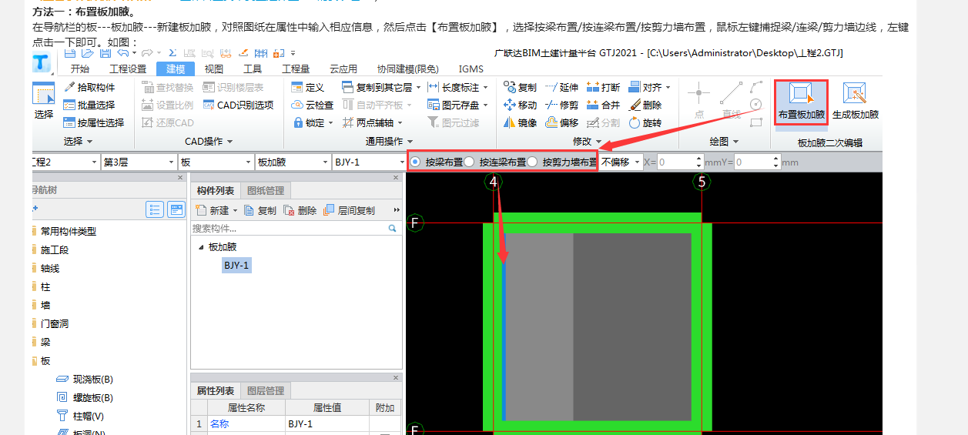Click the 打断 break tool
The image size is (968, 435).
603,87
